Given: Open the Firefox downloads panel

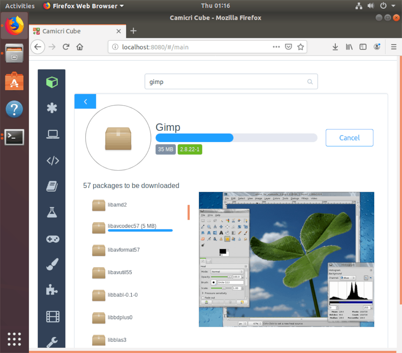Looking at the screenshot, I should pyautogui.click(x=335, y=47).
